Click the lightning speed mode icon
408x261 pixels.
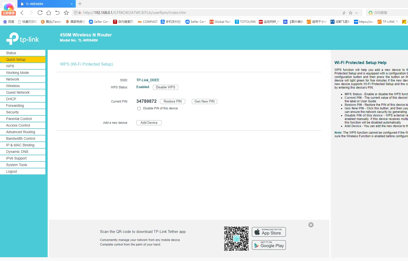tap(344, 13)
